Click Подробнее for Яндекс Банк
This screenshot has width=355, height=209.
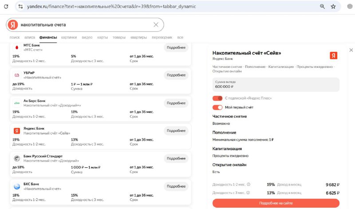click(x=176, y=130)
